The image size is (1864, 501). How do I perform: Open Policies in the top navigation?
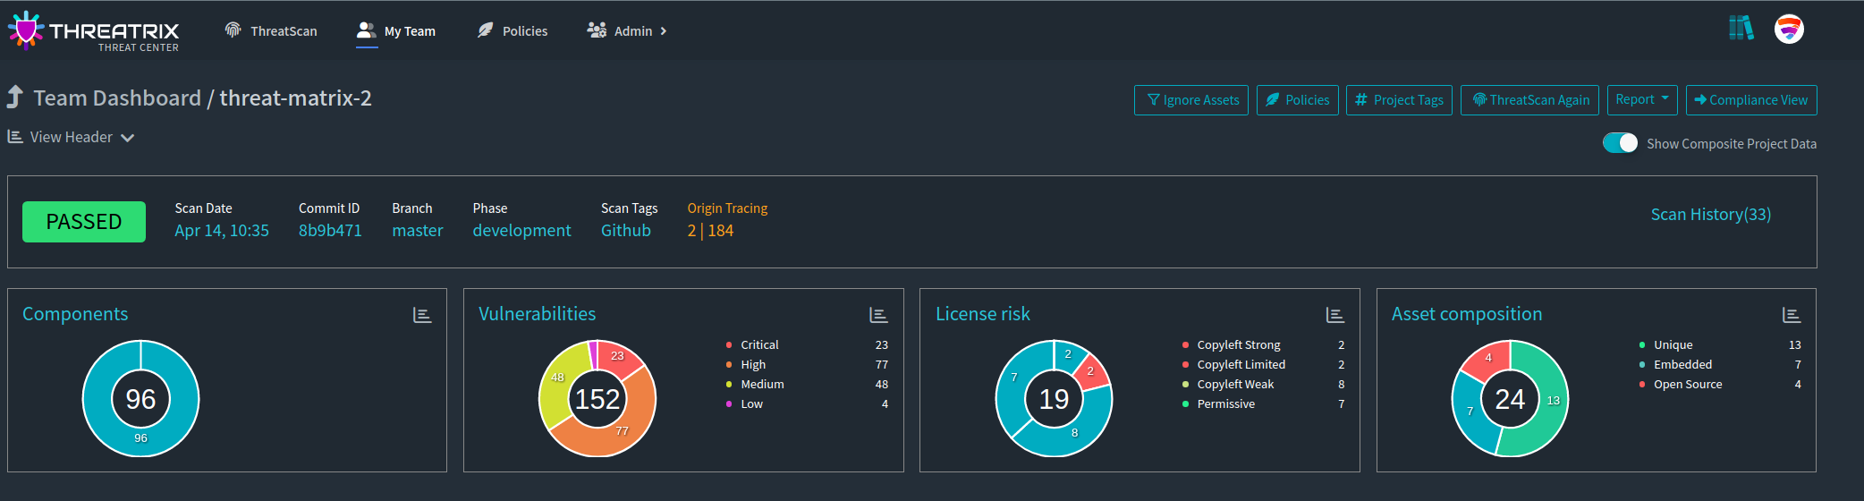tap(513, 31)
